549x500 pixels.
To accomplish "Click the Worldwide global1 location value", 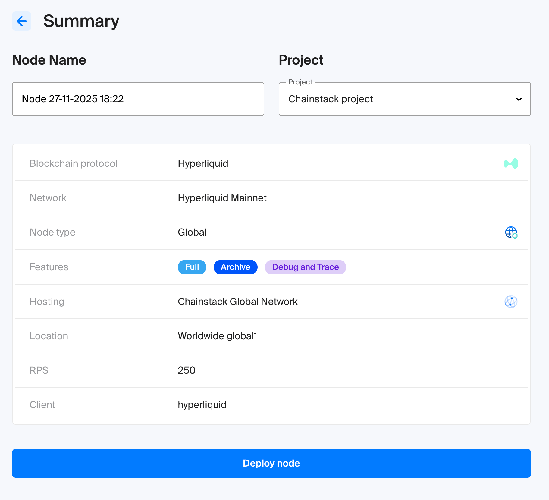I will (217, 336).
